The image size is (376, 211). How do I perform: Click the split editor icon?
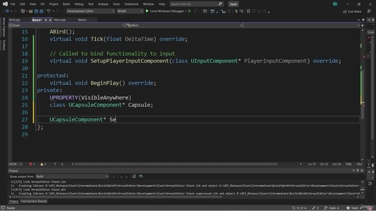[362, 25]
